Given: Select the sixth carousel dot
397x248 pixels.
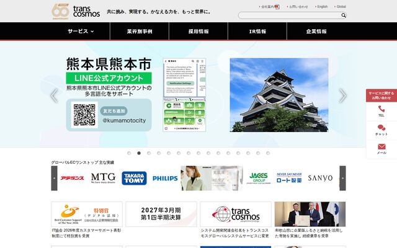Looking at the screenshot, I should pos(179,153).
